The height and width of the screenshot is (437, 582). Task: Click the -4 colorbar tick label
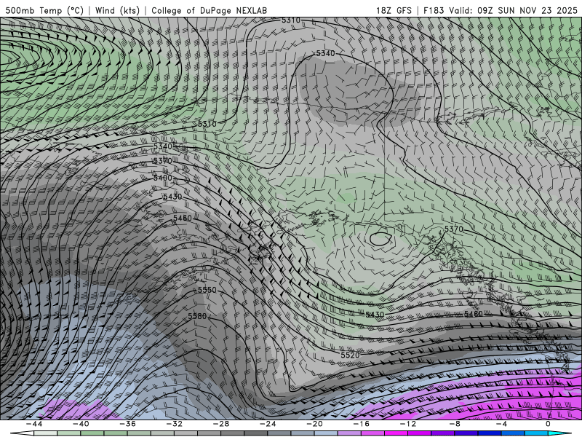pyautogui.click(x=501, y=424)
